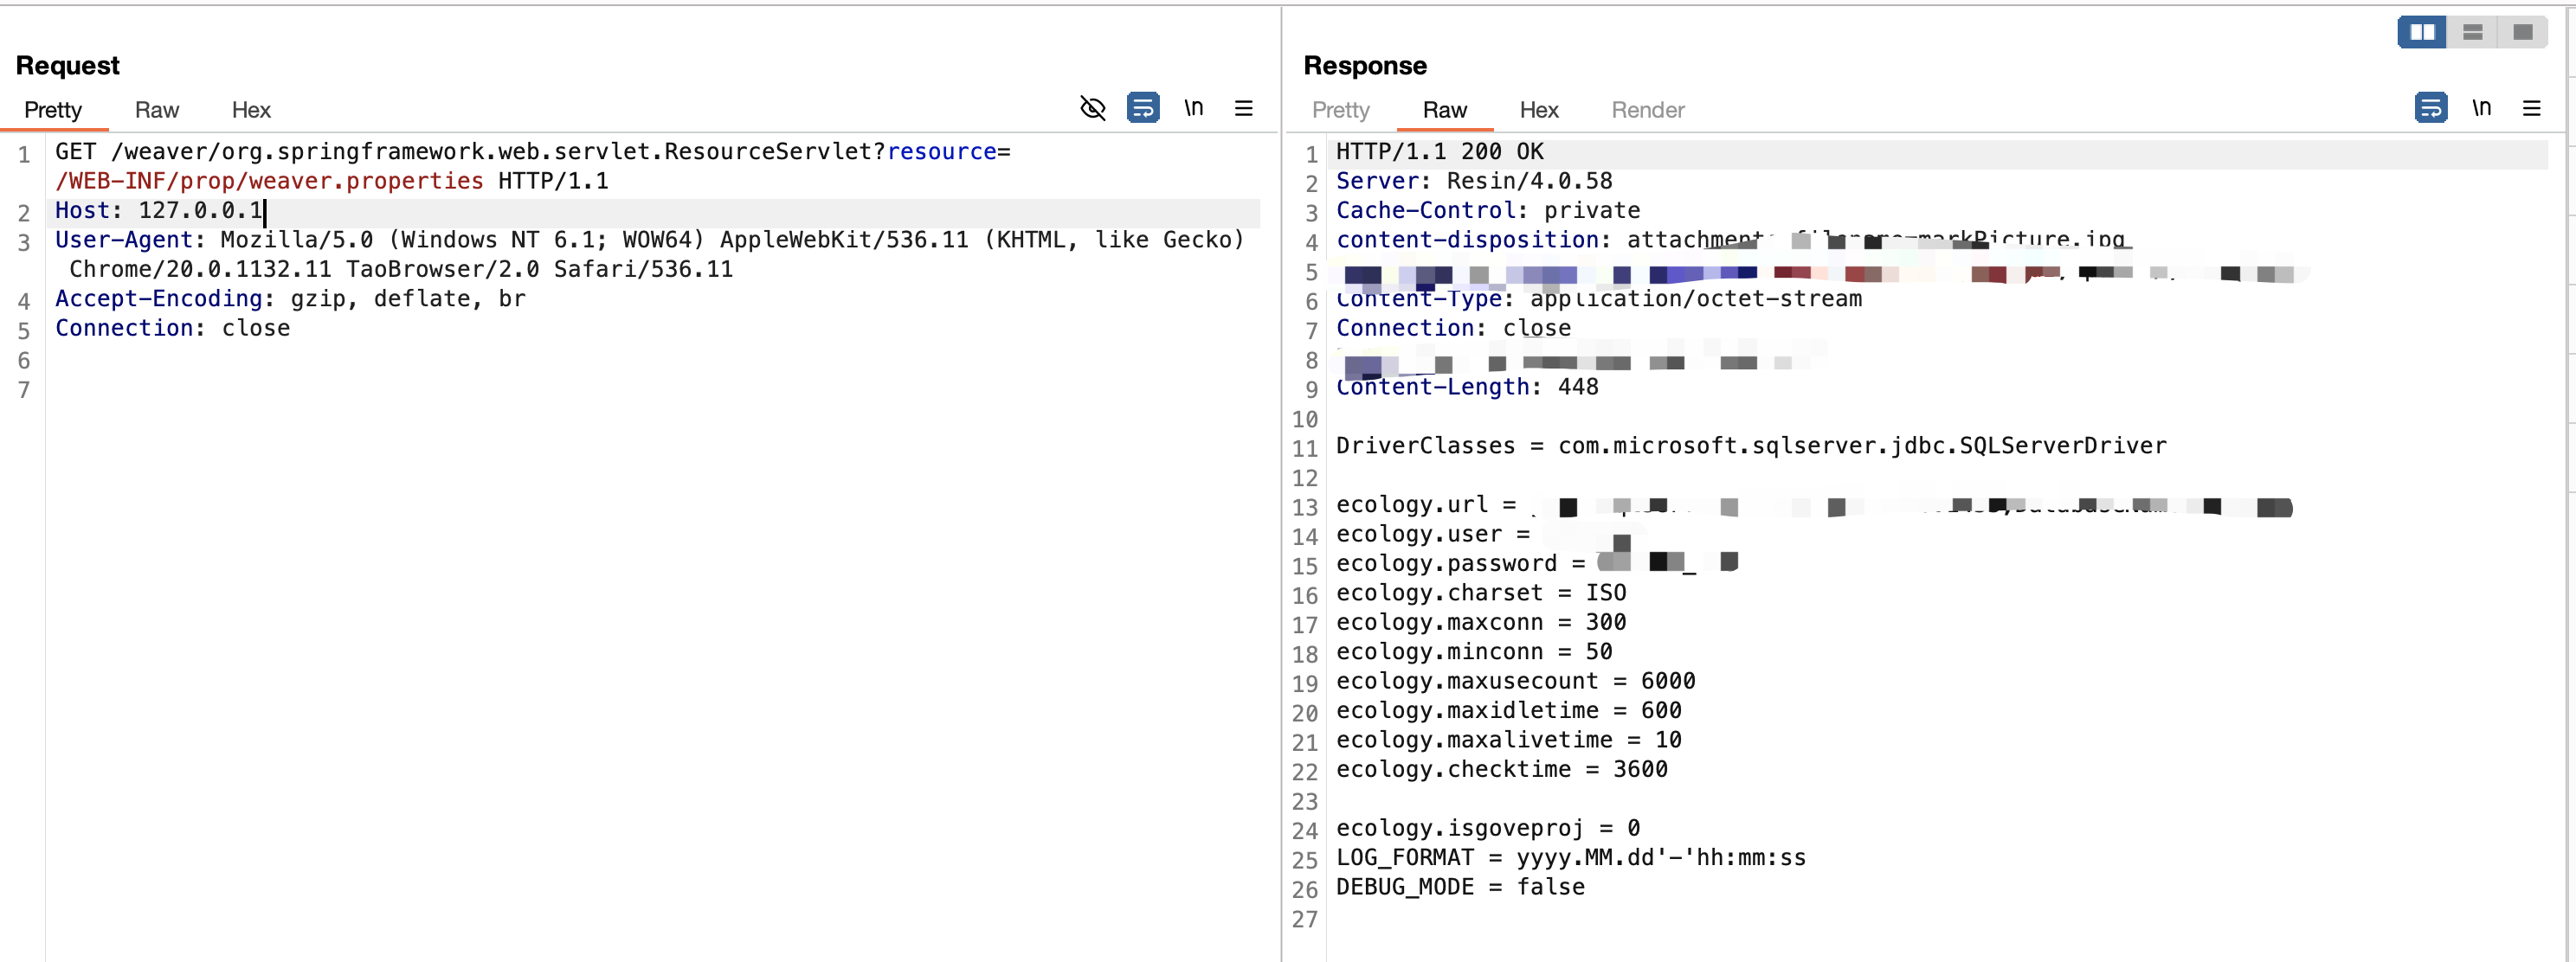Image resolution: width=2576 pixels, height=962 pixels.
Task: Click Accept-Encoding: gzip, deflate, br line
Action: click(x=290, y=298)
